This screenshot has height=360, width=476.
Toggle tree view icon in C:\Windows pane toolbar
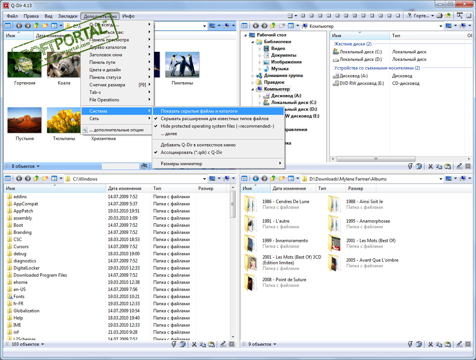coord(8,179)
